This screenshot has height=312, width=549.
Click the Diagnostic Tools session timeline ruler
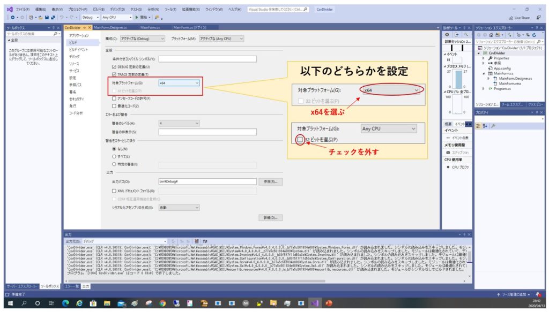(x=457, y=48)
